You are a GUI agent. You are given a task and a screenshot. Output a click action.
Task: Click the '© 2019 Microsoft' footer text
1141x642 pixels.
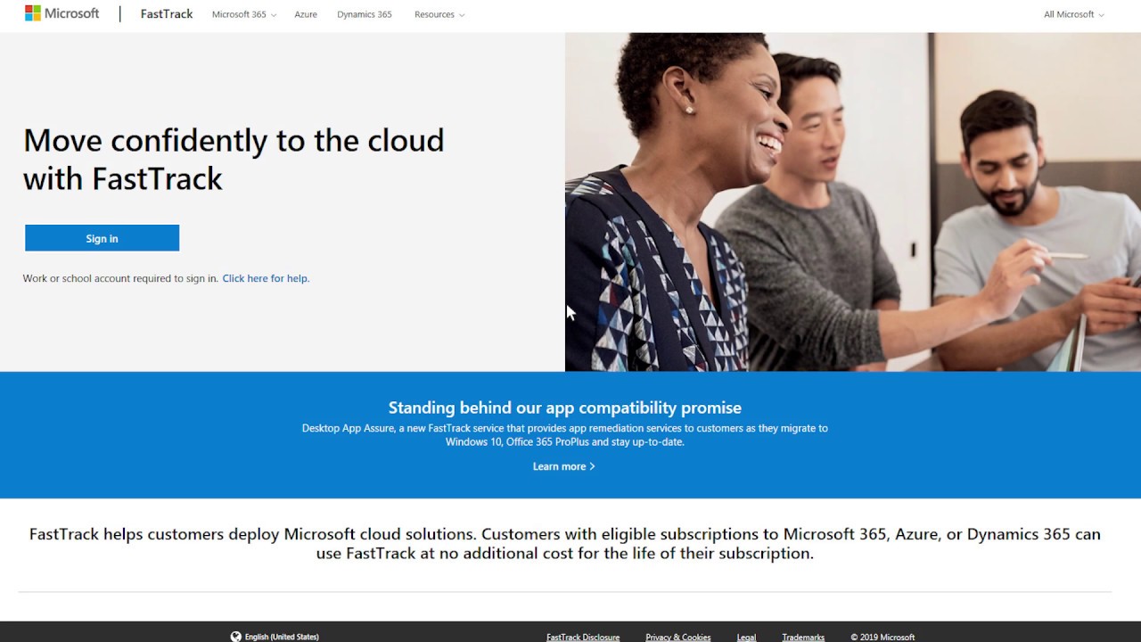pyautogui.click(x=882, y=638)
